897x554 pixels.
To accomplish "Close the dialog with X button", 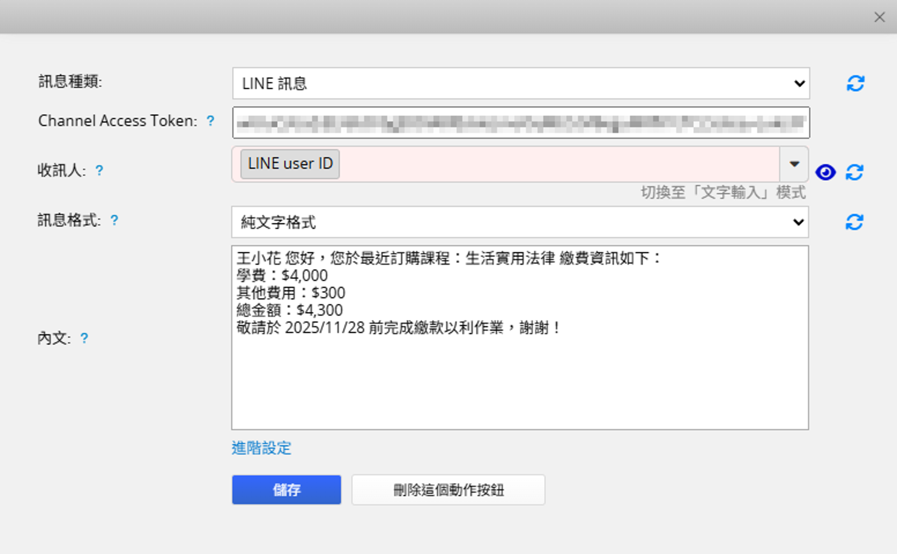I will (x=880, y=17).
